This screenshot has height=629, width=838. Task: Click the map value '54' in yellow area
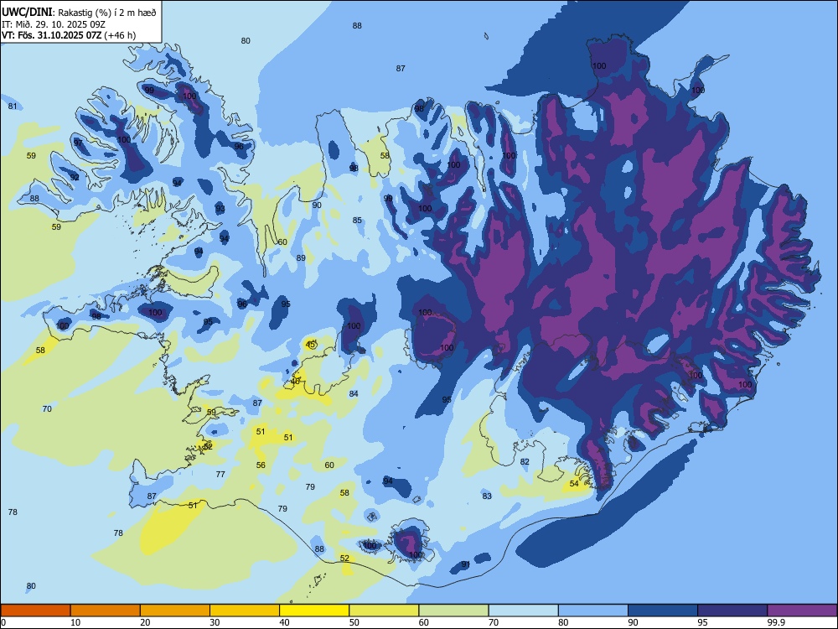[574, 484]
